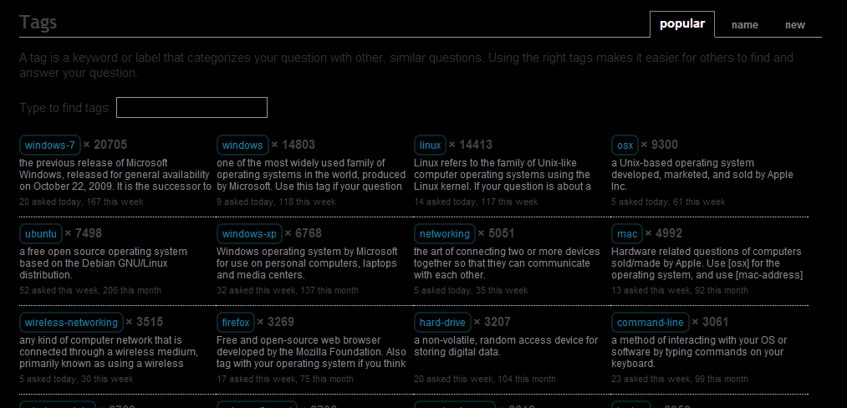847x408 pixels.
Task: Click '5 asked today, 30 this week'
Action: point(76,379)
